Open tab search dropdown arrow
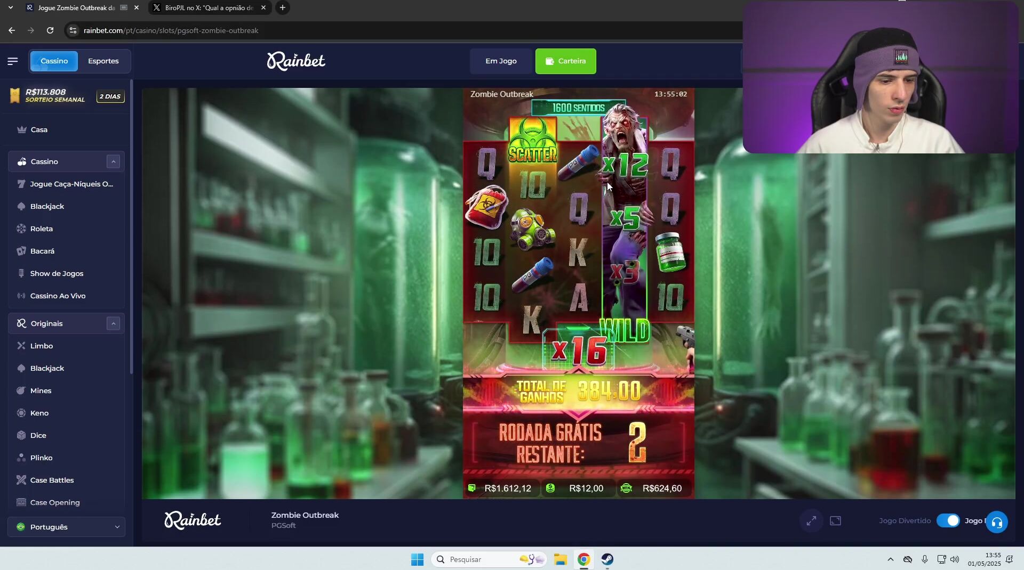1024x570 pixels. pos(10,7)
